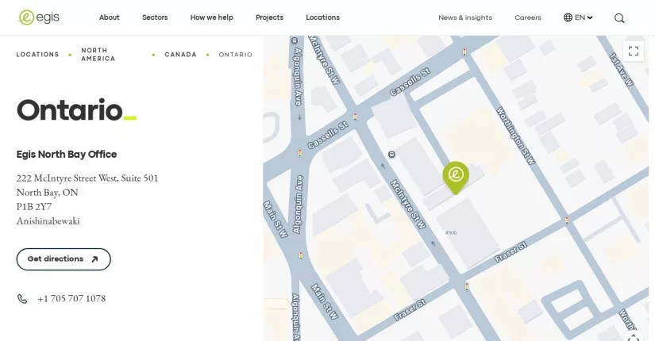Click the arrow icon in Get directions
This screenshot has width=655, height=341.
(94, 259)
